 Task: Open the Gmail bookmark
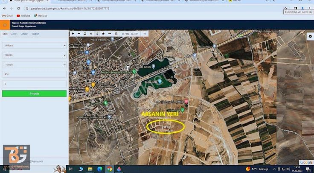7,16
